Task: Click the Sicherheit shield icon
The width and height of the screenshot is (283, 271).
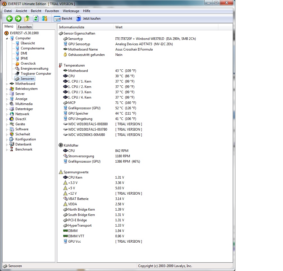Action: coord(12,134)
